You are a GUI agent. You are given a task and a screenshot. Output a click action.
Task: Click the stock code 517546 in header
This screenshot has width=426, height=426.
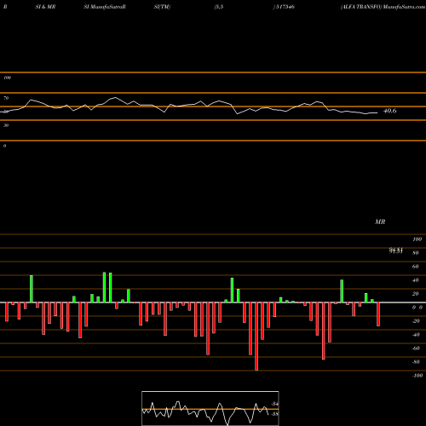click(285, 7)
